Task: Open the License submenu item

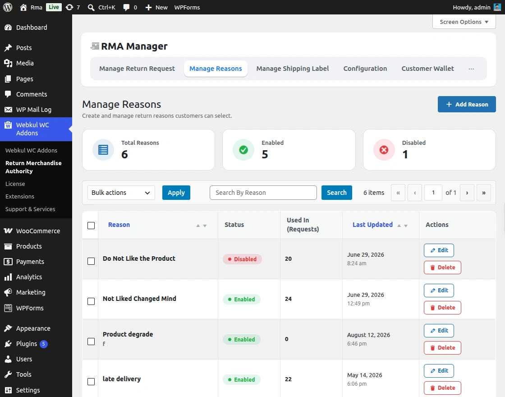Action: 15,184
